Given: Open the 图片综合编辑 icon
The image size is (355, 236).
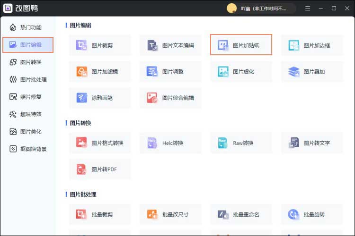Looking at the screenshot, I should [152, 98].
